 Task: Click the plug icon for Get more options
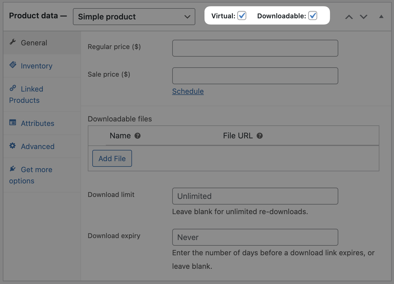pyautogui.click(x=13, y=169)
